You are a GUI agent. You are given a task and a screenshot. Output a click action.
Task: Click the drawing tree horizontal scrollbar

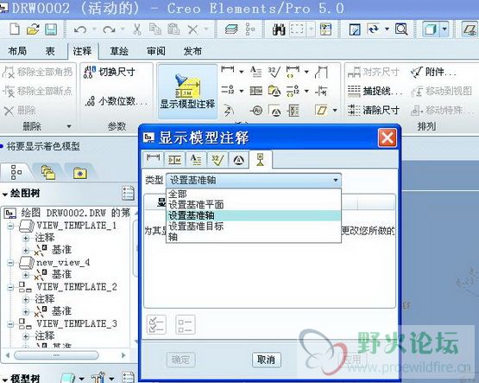point(56,355)
